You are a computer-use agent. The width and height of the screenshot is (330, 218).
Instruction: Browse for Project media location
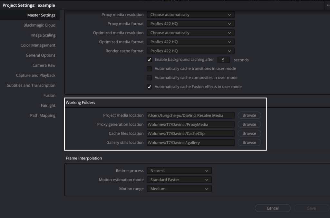(x=249, y=115)
